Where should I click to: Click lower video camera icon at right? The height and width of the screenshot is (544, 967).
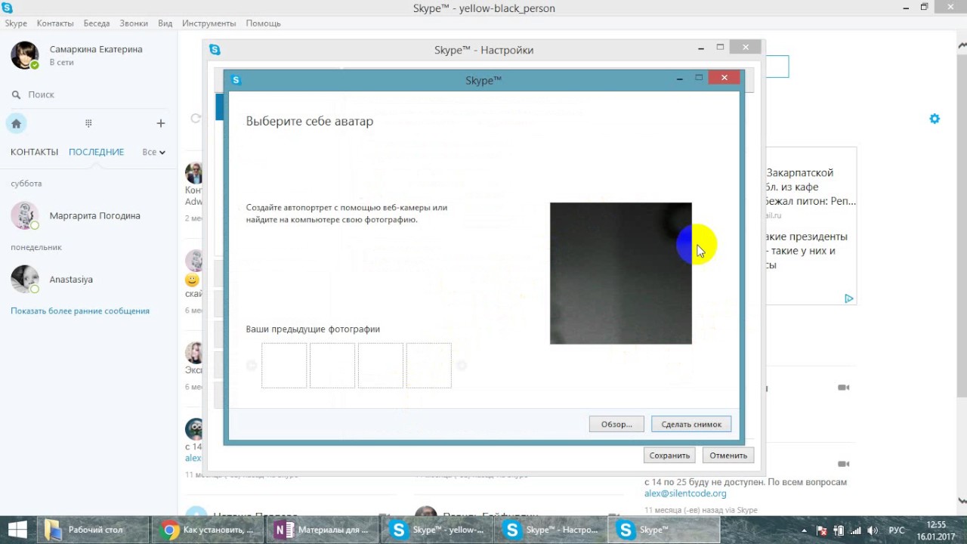(x=844, y=464)
